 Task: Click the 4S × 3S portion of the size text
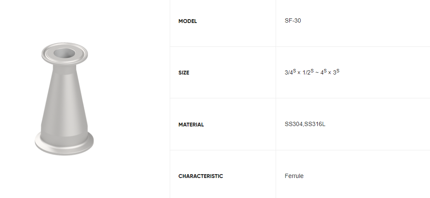click(330, 72)
